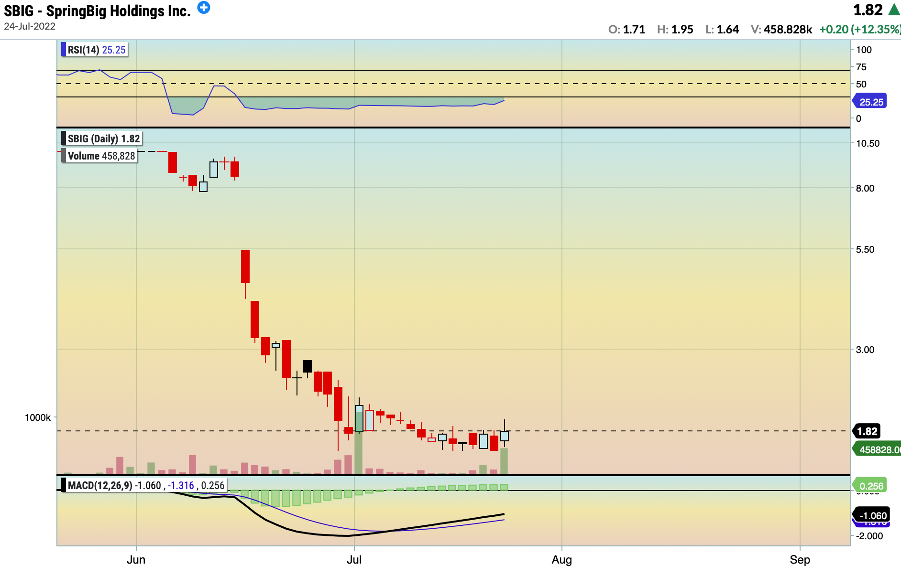Click the 50 RSI axis label
The height and width of the screenshot is (576, 901).
point(861,84)
